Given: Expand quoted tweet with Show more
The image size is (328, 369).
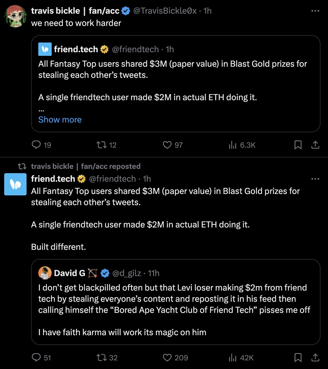Looking at the screenshot, I should (x=60, y=119).
